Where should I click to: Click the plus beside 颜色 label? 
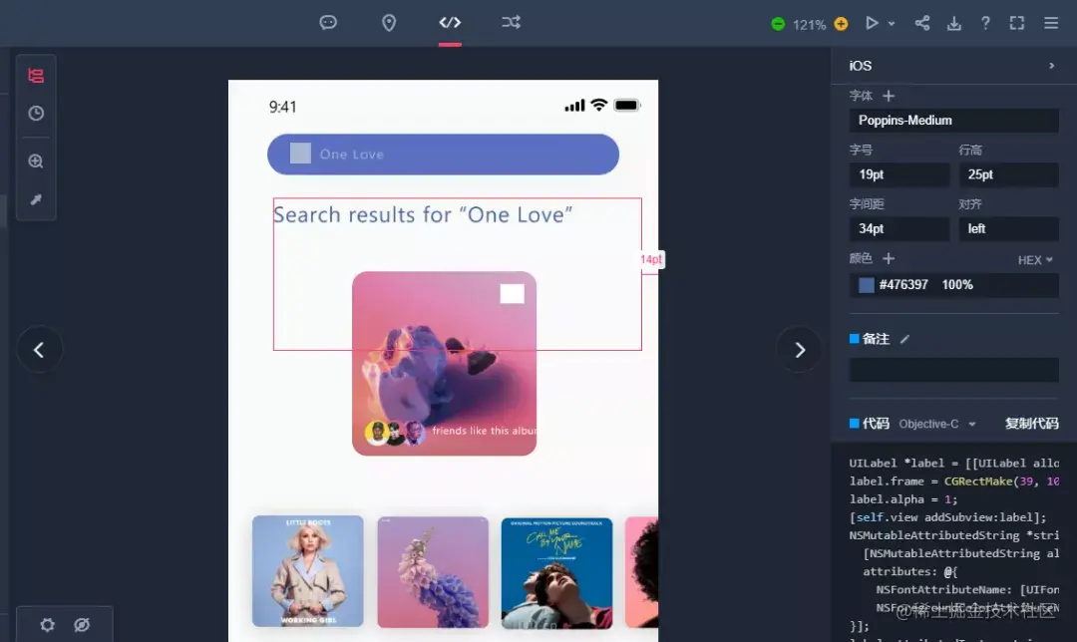889,258
